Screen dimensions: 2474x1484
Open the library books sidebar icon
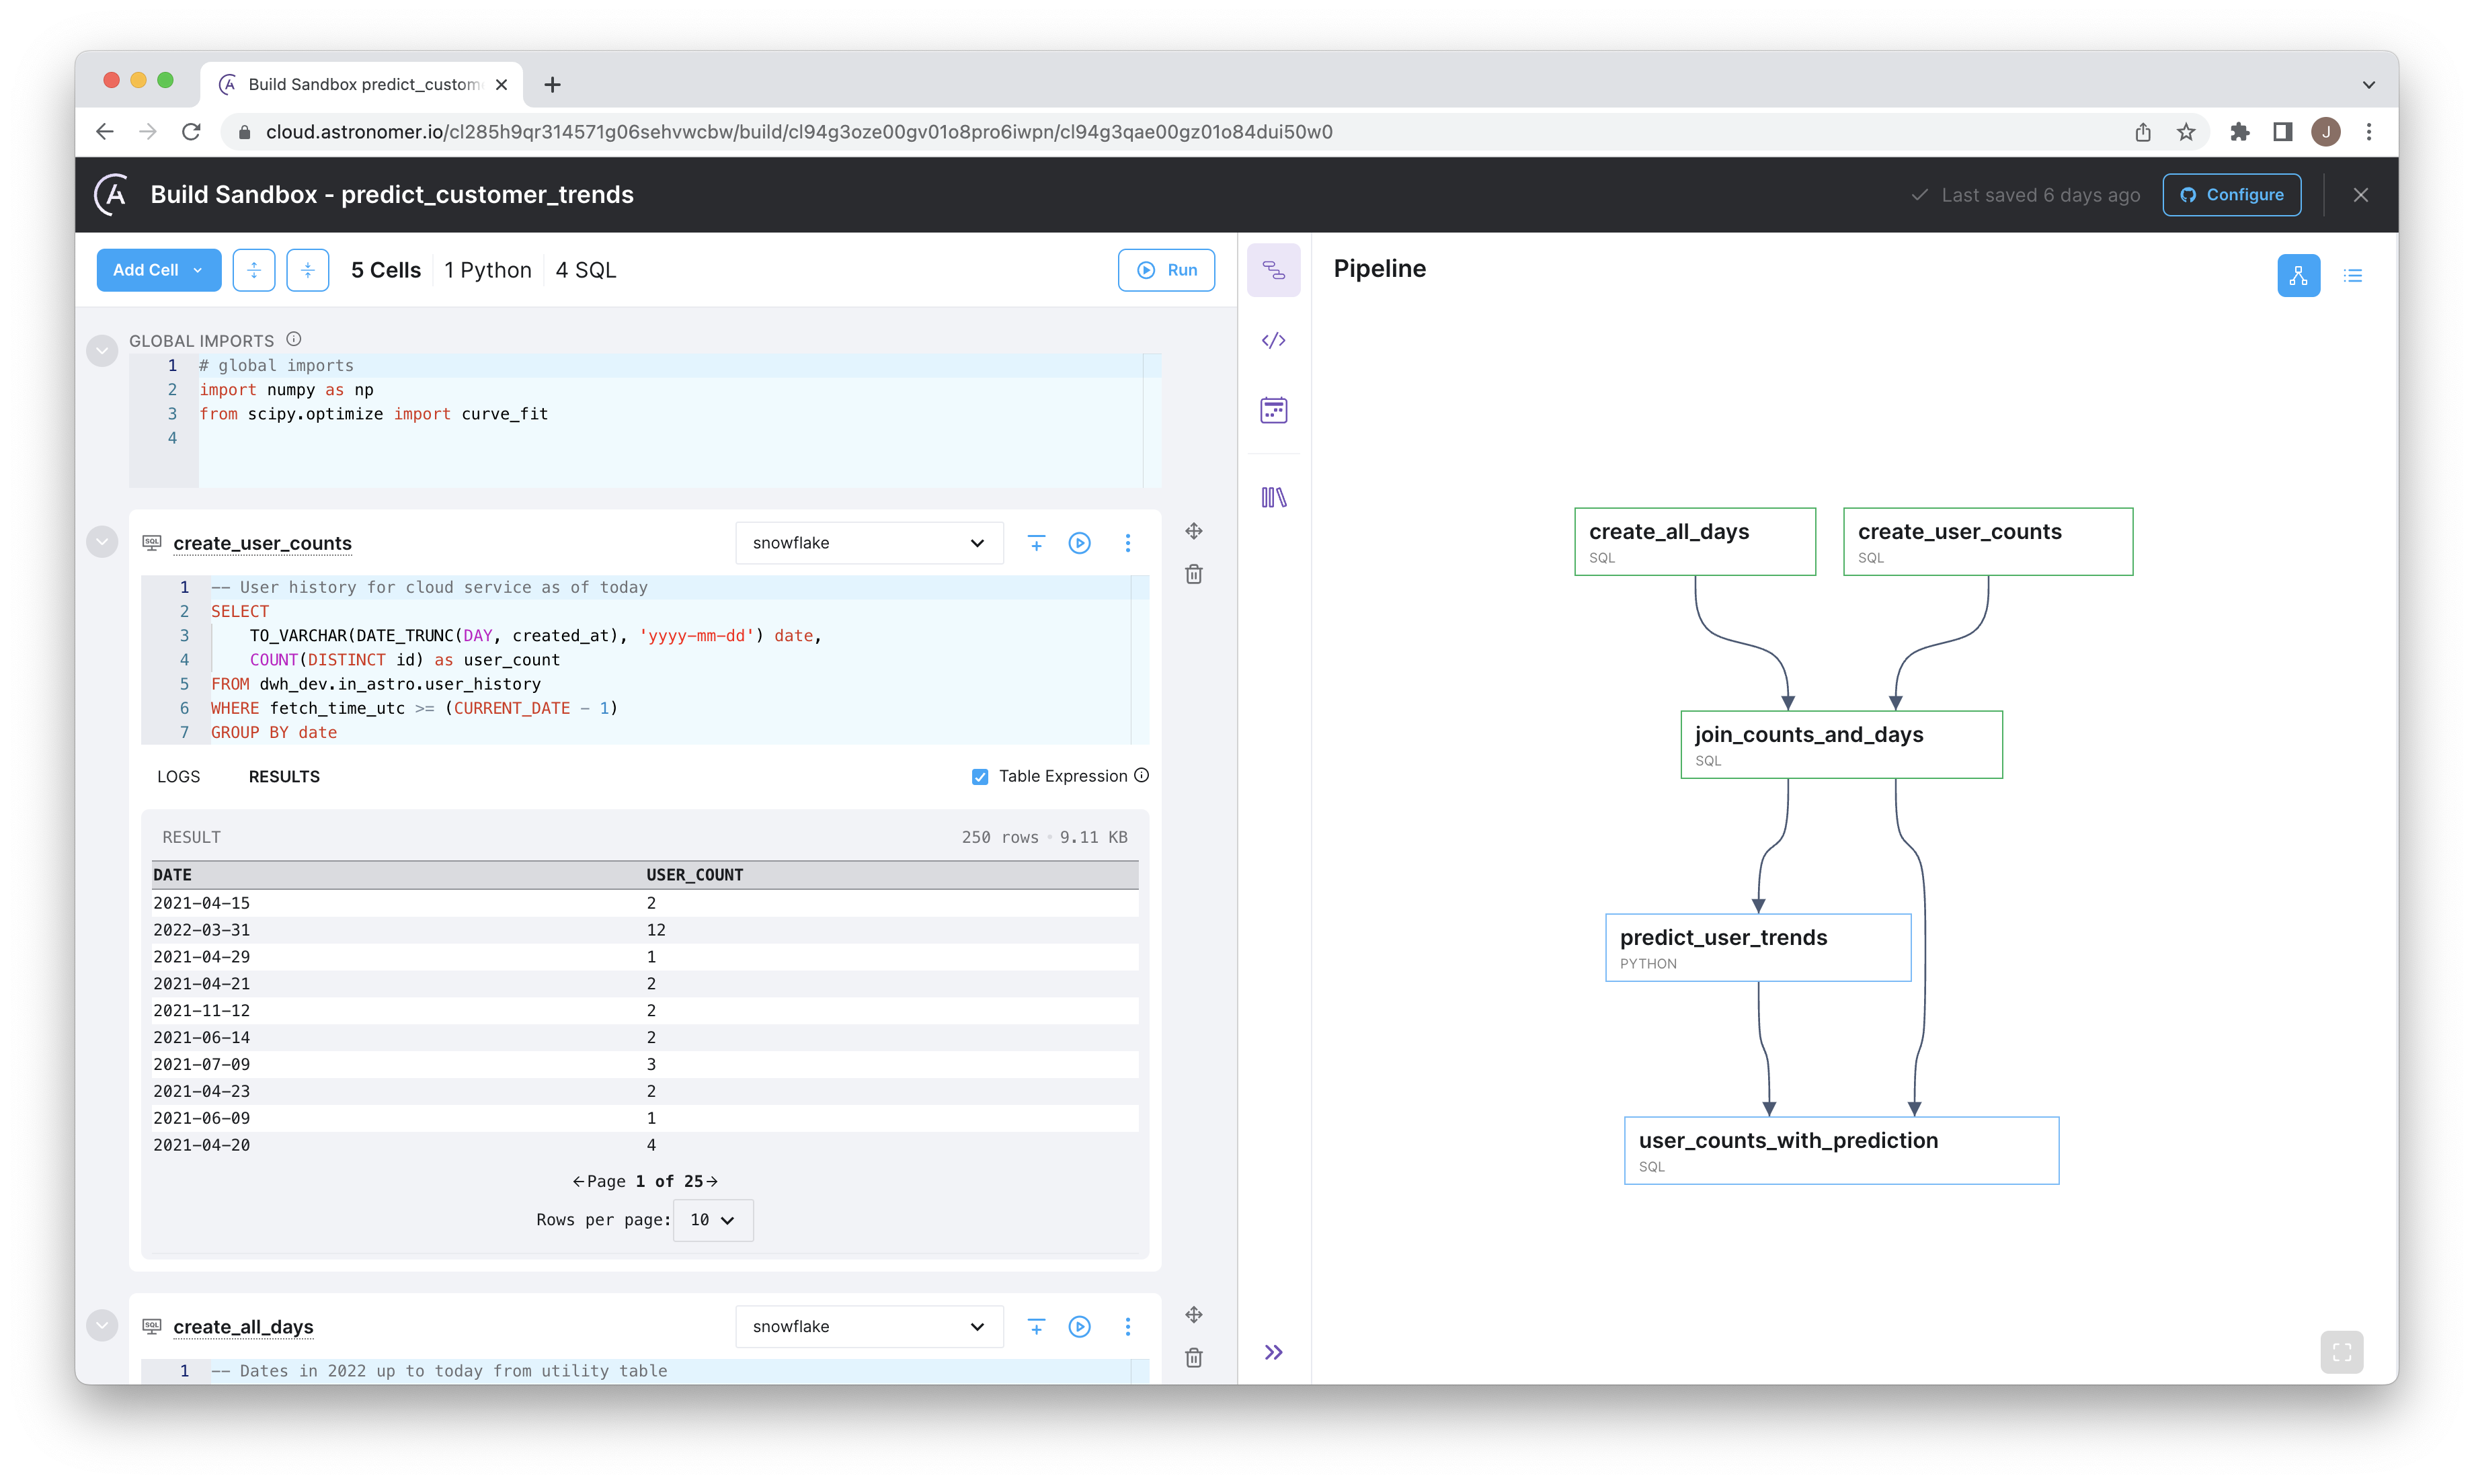[x=1273, y=497]
